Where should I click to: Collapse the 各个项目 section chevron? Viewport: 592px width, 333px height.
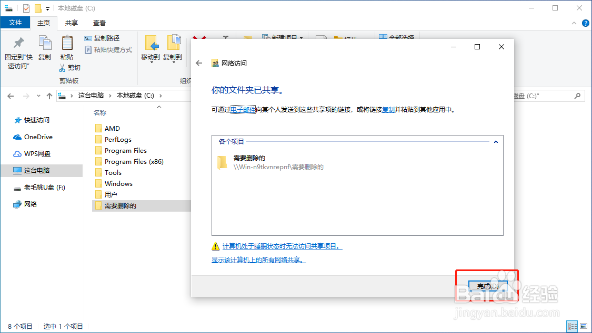pyautogui.click(x=495, y=141)
